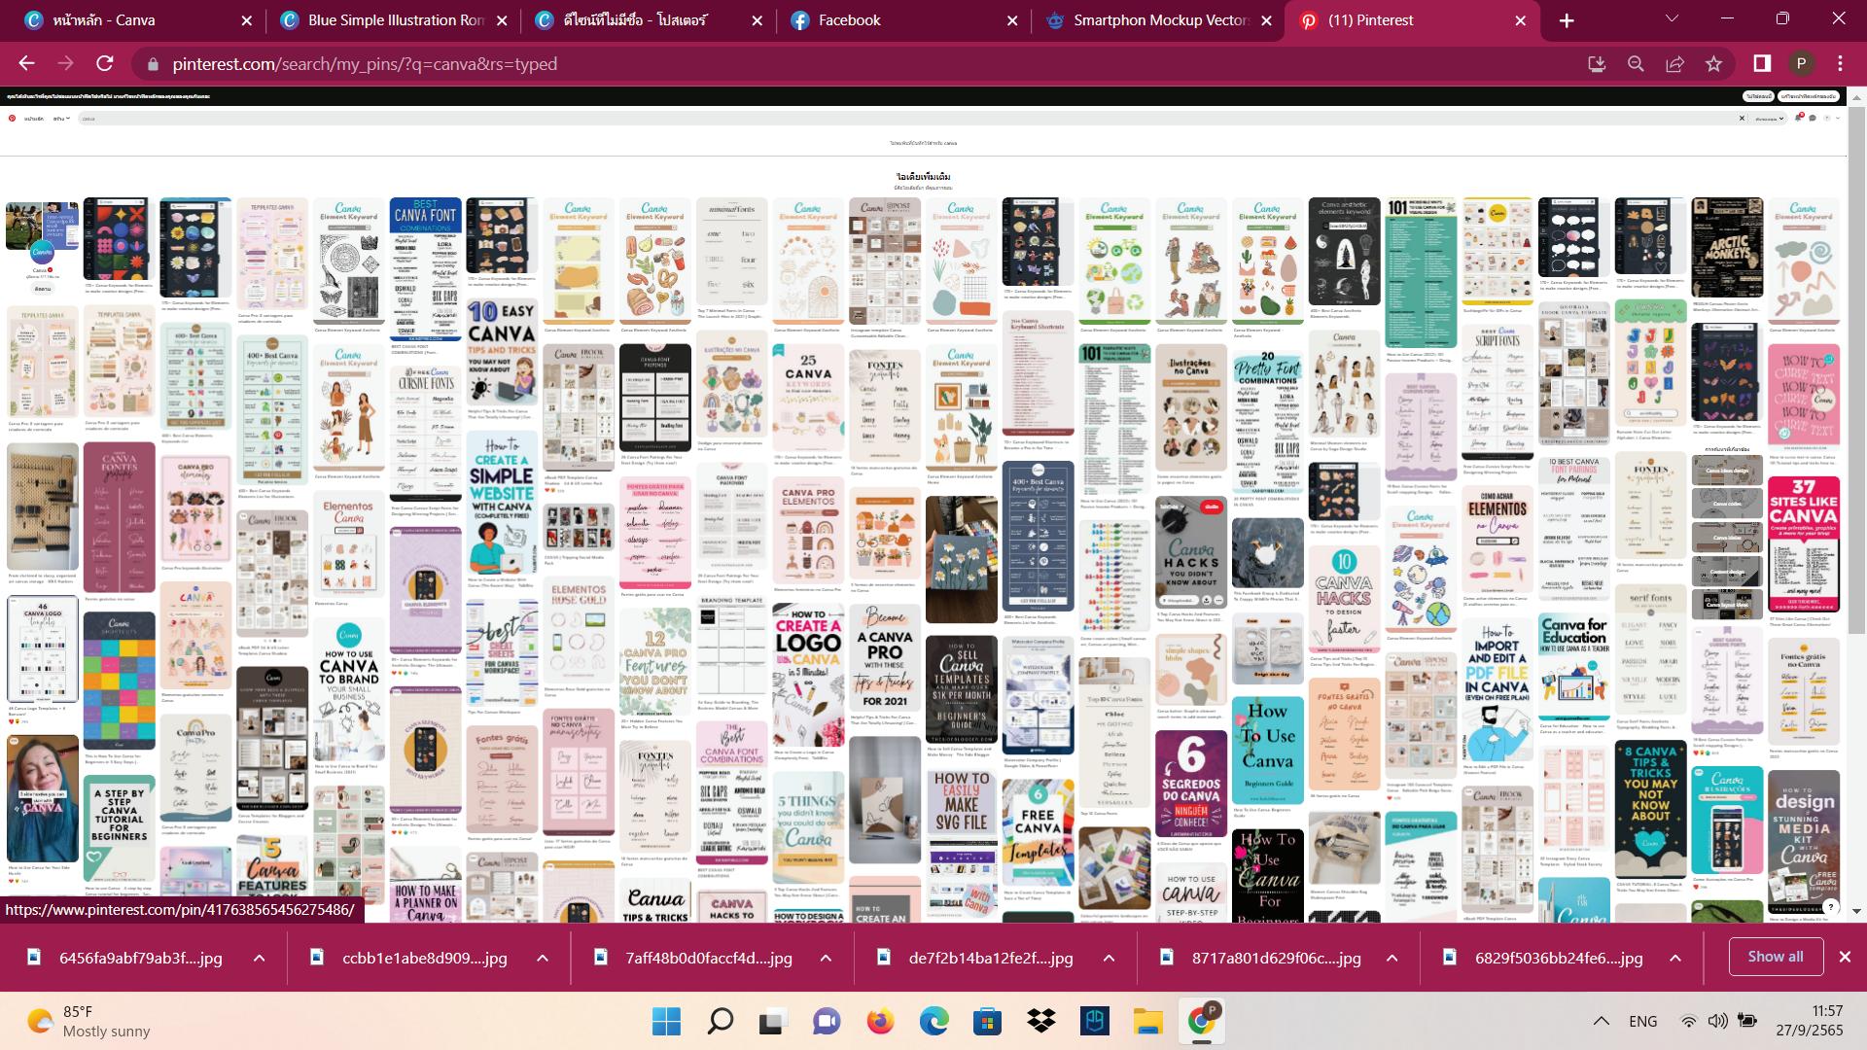Open Microsoft Store from the taskbar
1867x1050 pixels.
point(987,1021)
